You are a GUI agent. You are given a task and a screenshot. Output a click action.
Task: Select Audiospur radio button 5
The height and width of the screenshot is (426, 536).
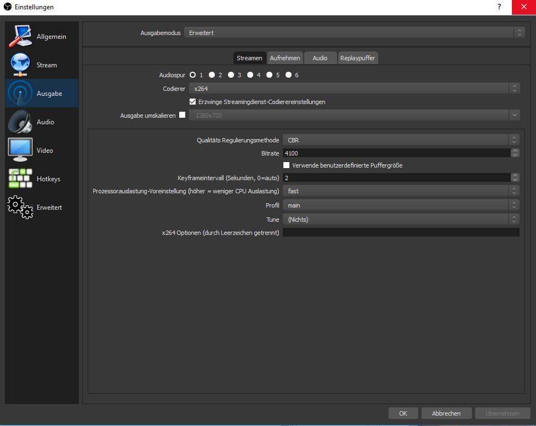click(x=269, y=75)
